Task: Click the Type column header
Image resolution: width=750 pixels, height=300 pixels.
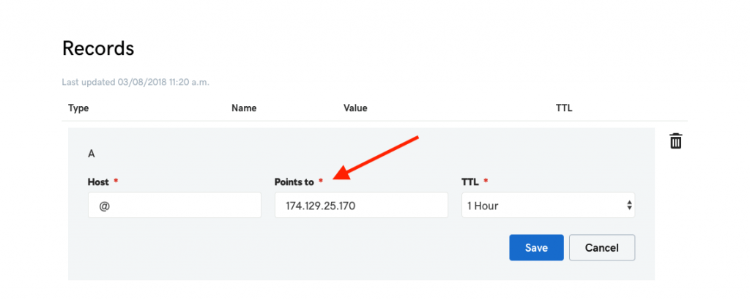Action: tap(78, 108)
